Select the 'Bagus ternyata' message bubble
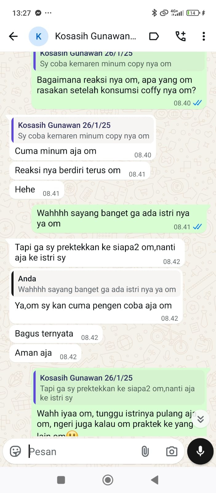This screenshot has width=216, height=493. [x=56, y=334]
